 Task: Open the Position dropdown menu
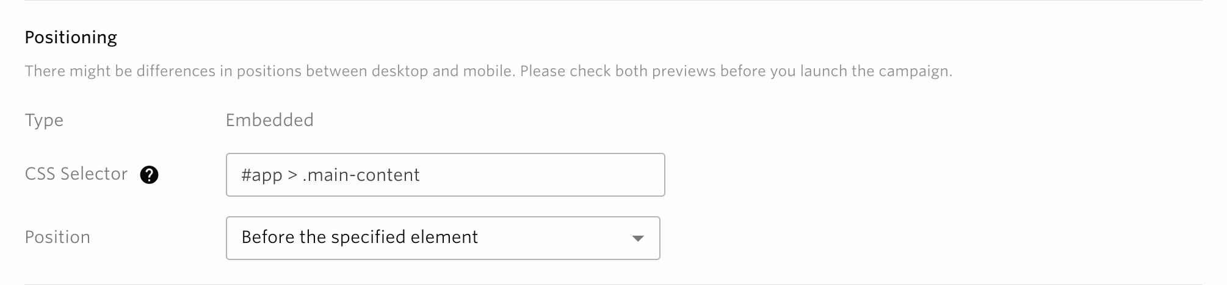pyautogui.click(x=443, y=238)
